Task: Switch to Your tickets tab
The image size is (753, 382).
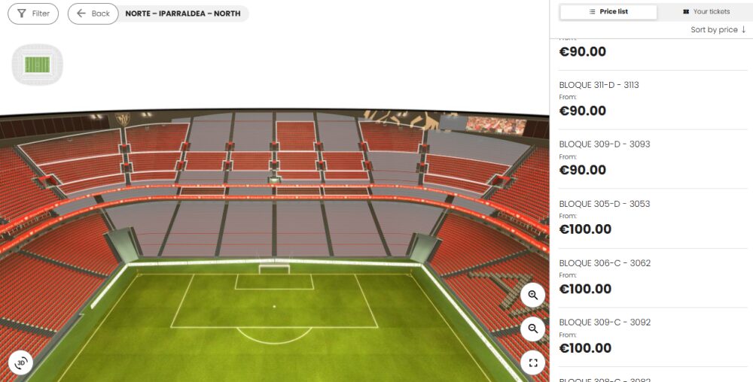Action: 706,12
